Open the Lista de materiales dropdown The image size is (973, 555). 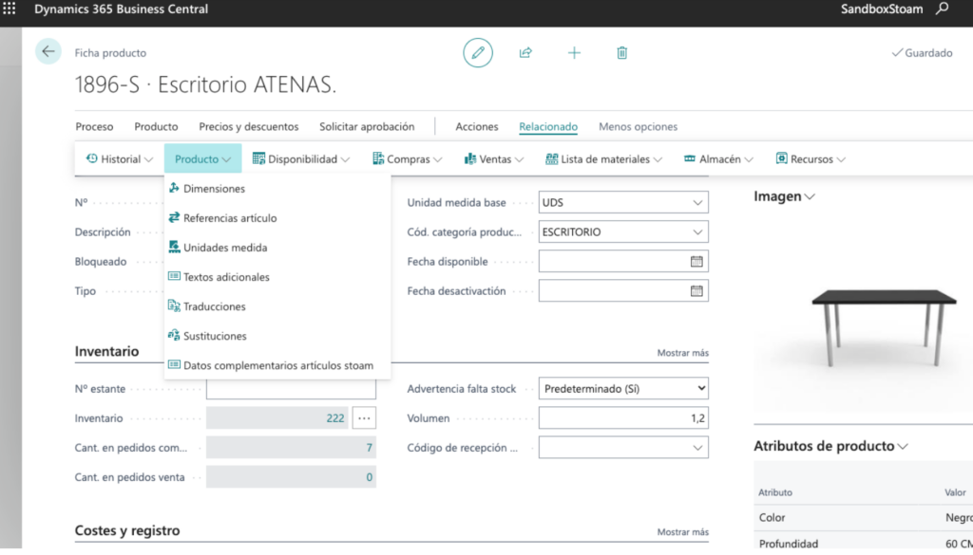(x=603, y=159)
